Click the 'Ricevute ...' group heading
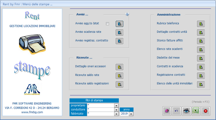The image size is (216, 120). pyautogui.click(x=84, y=58)
